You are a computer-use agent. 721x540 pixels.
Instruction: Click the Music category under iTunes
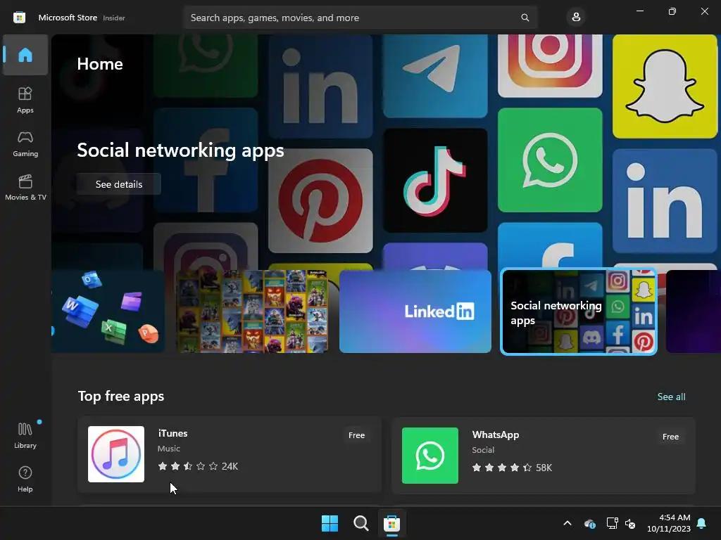[169, 449]
